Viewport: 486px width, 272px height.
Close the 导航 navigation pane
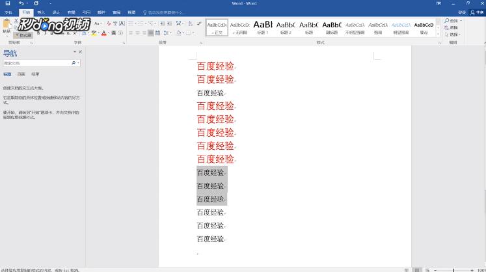[80, 52]
